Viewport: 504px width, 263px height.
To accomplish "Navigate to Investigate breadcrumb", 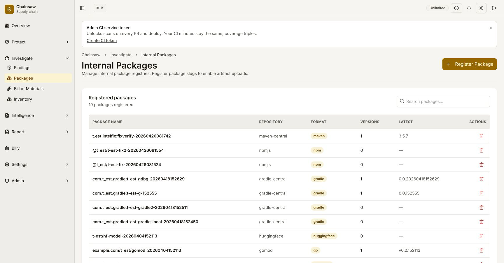I will coord(121,55).
